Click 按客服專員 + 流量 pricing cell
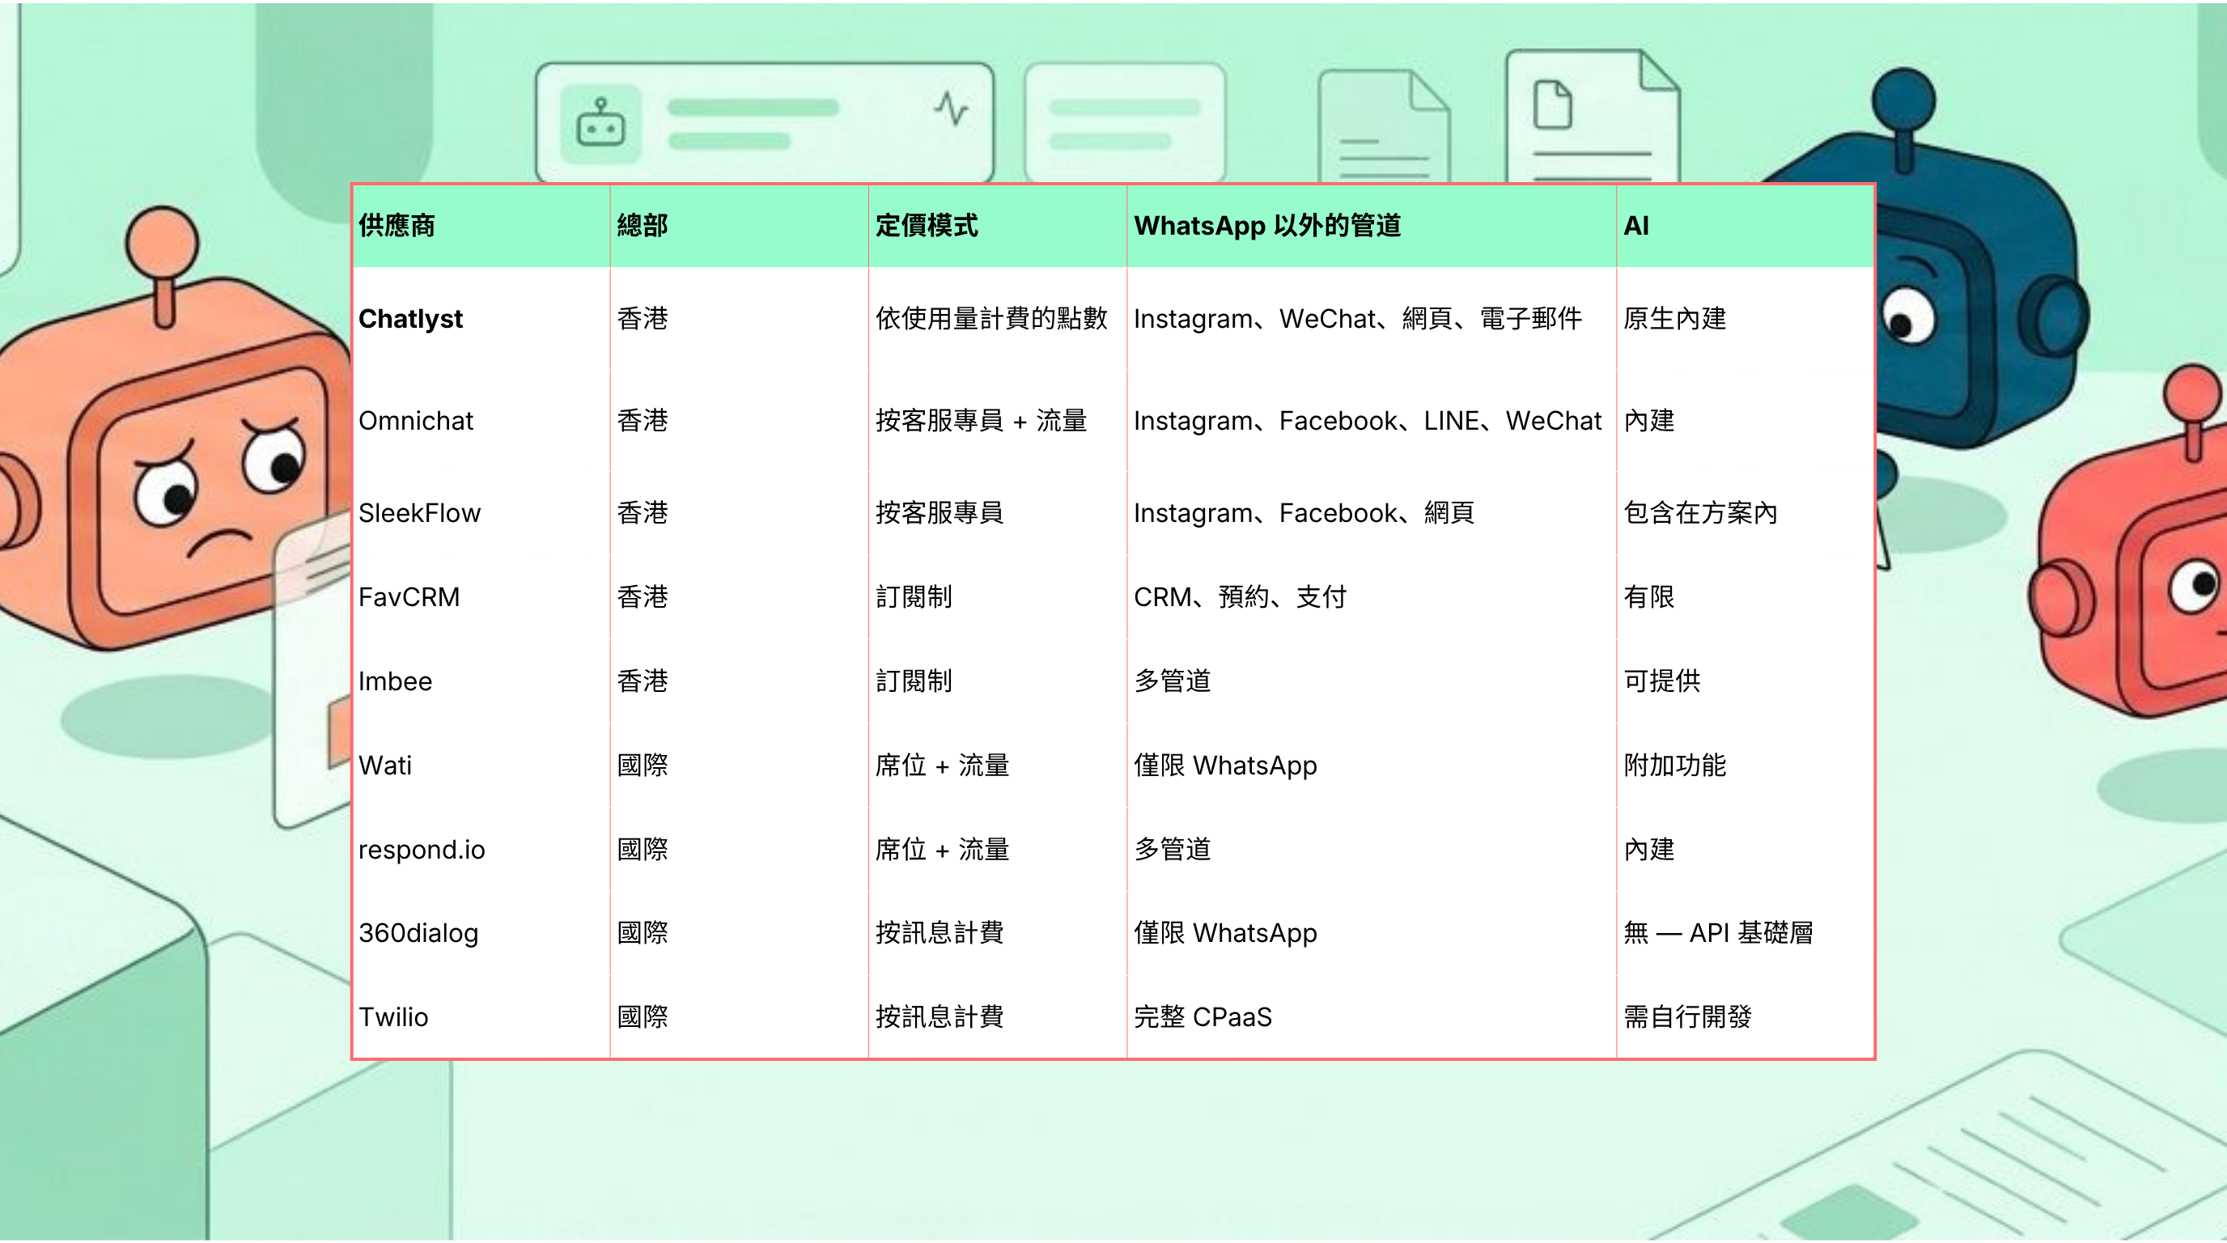Viewport: 2227px width, 1243px height. click(998, 421)
